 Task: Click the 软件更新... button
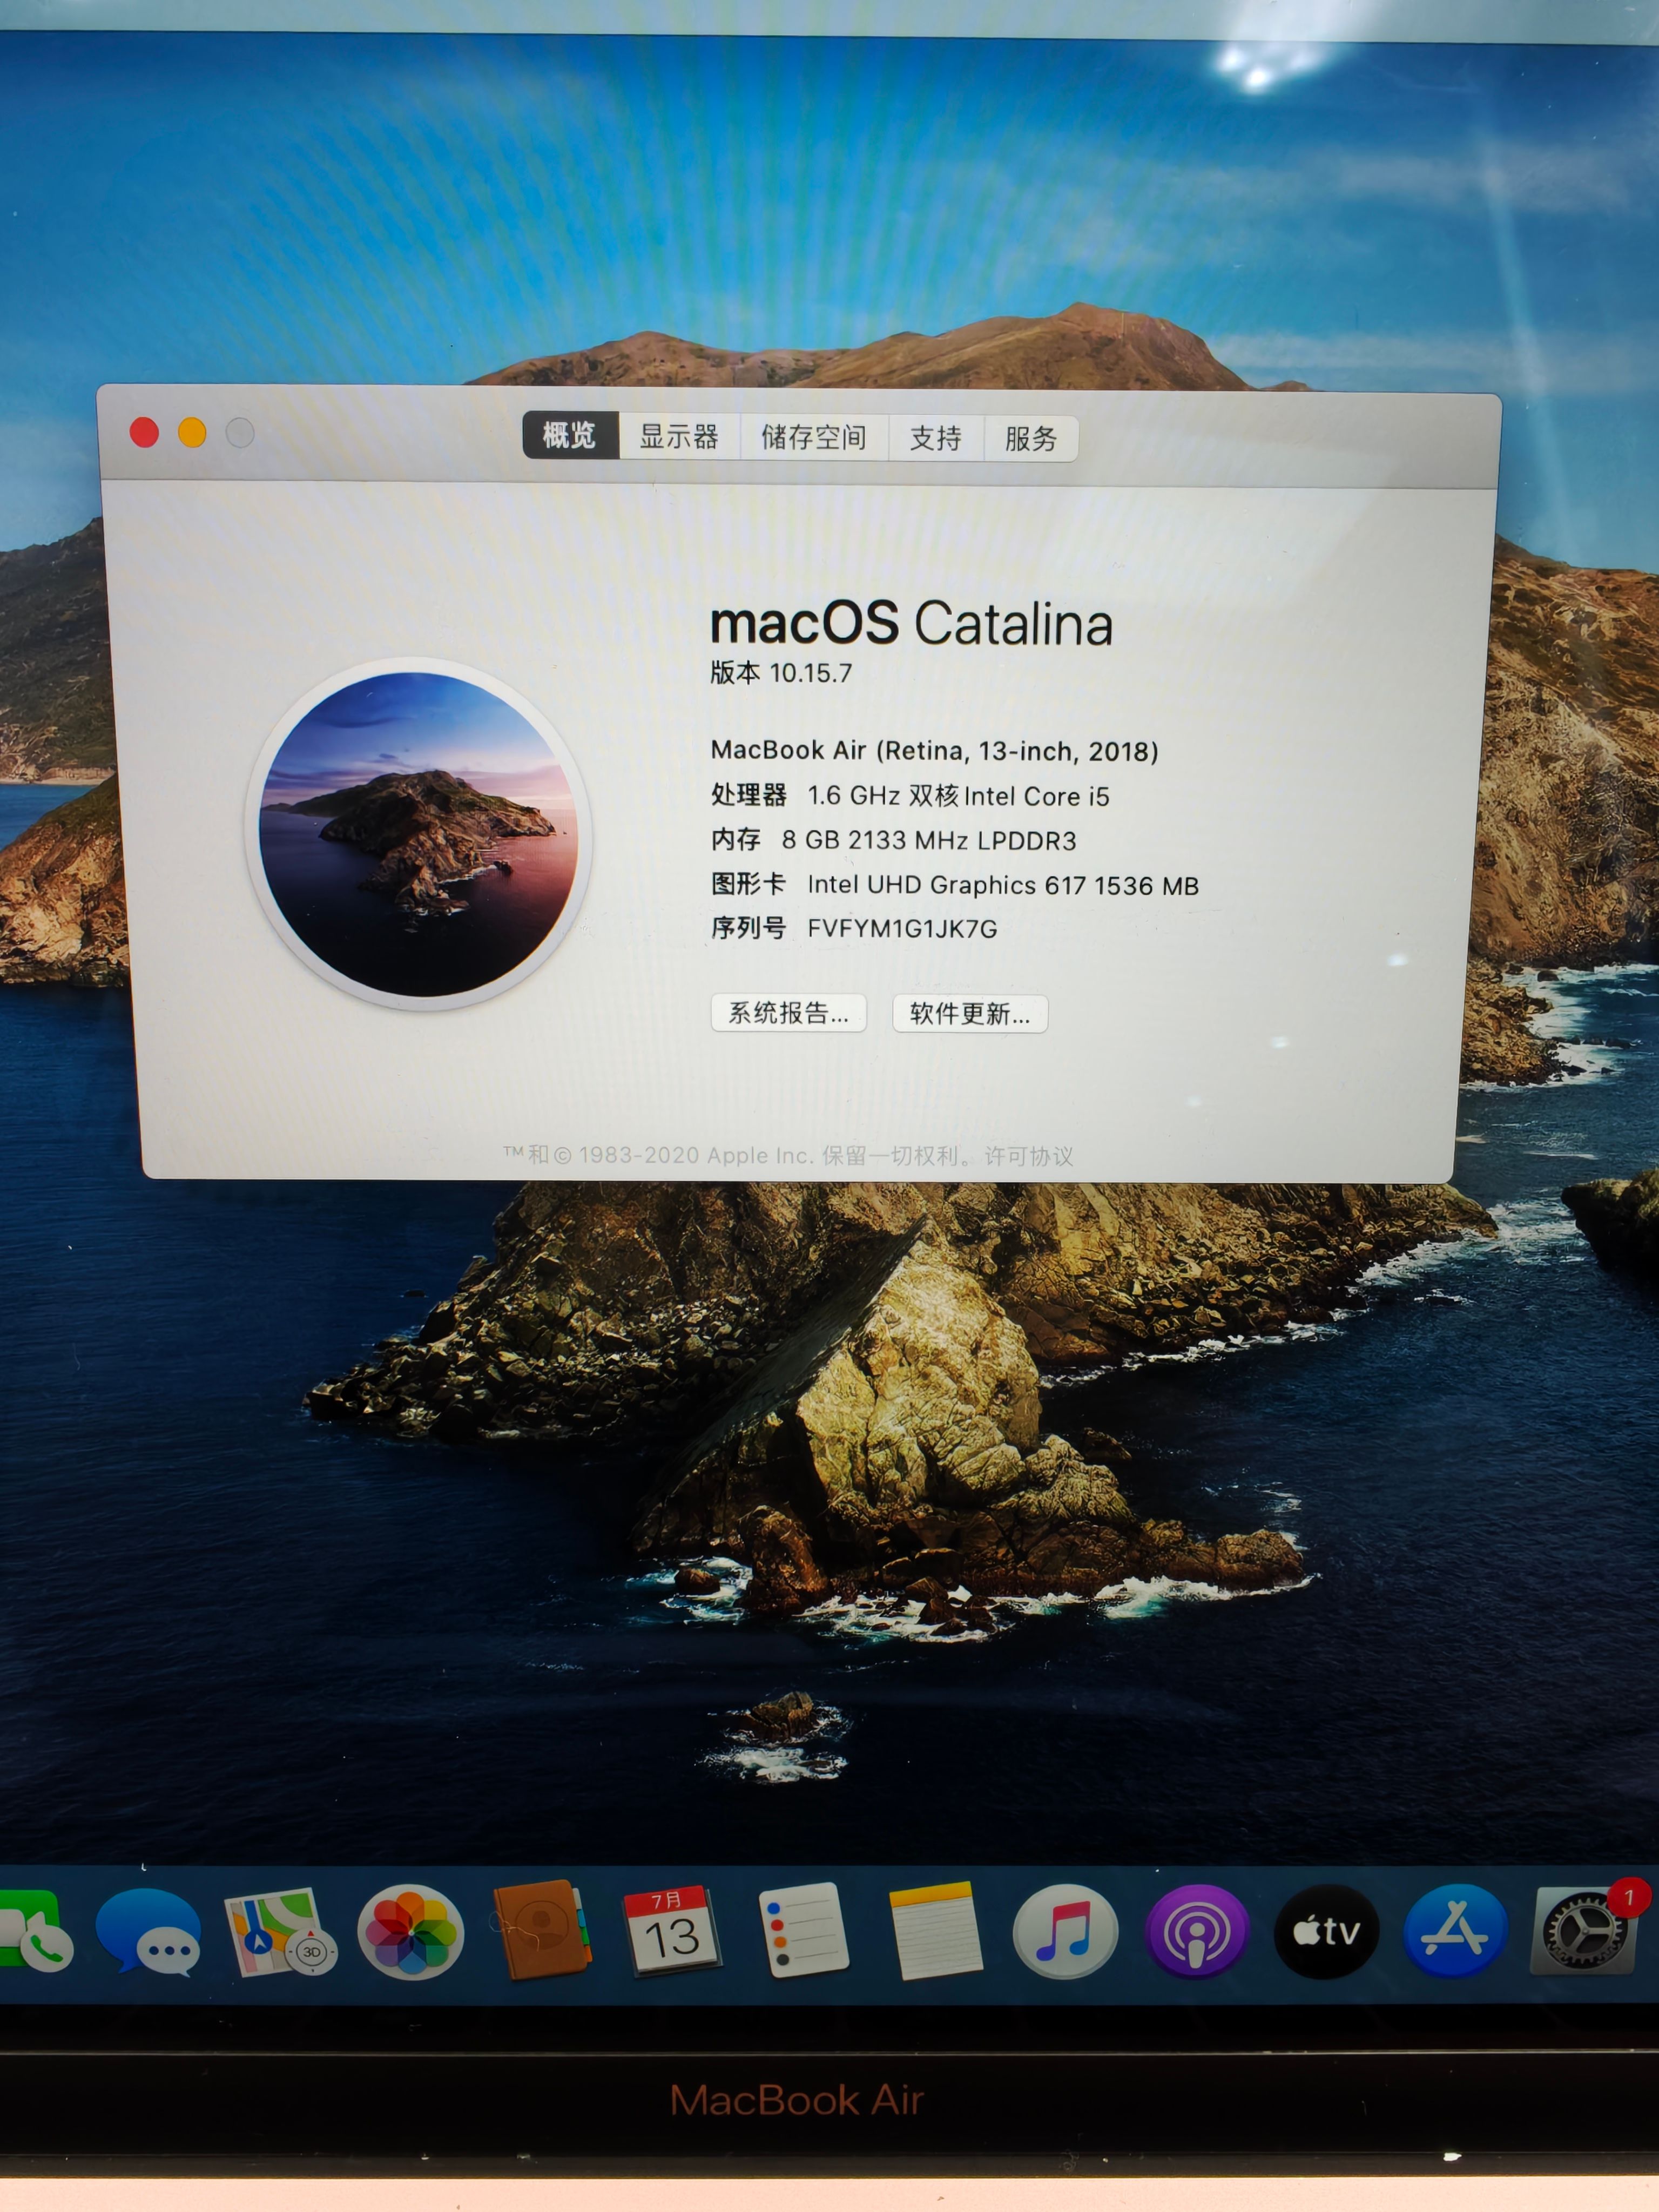970,1014
